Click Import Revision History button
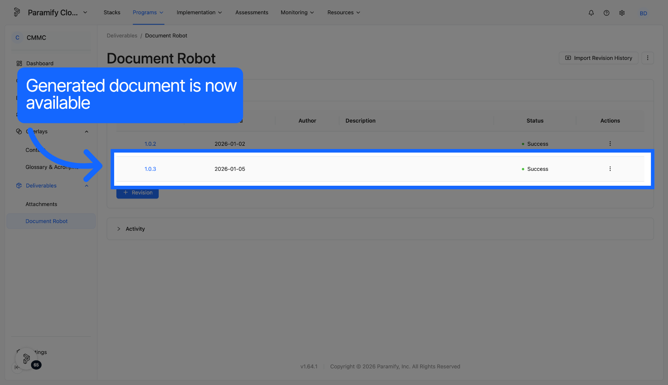Image resolution: width=668 pixels, height=385 pixels. pyautogui.click(x=598, y=58)
